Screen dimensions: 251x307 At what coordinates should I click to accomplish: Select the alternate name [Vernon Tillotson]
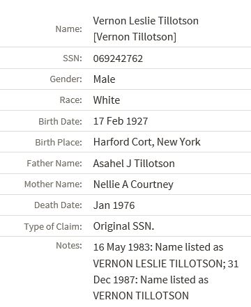coord(135,37)
